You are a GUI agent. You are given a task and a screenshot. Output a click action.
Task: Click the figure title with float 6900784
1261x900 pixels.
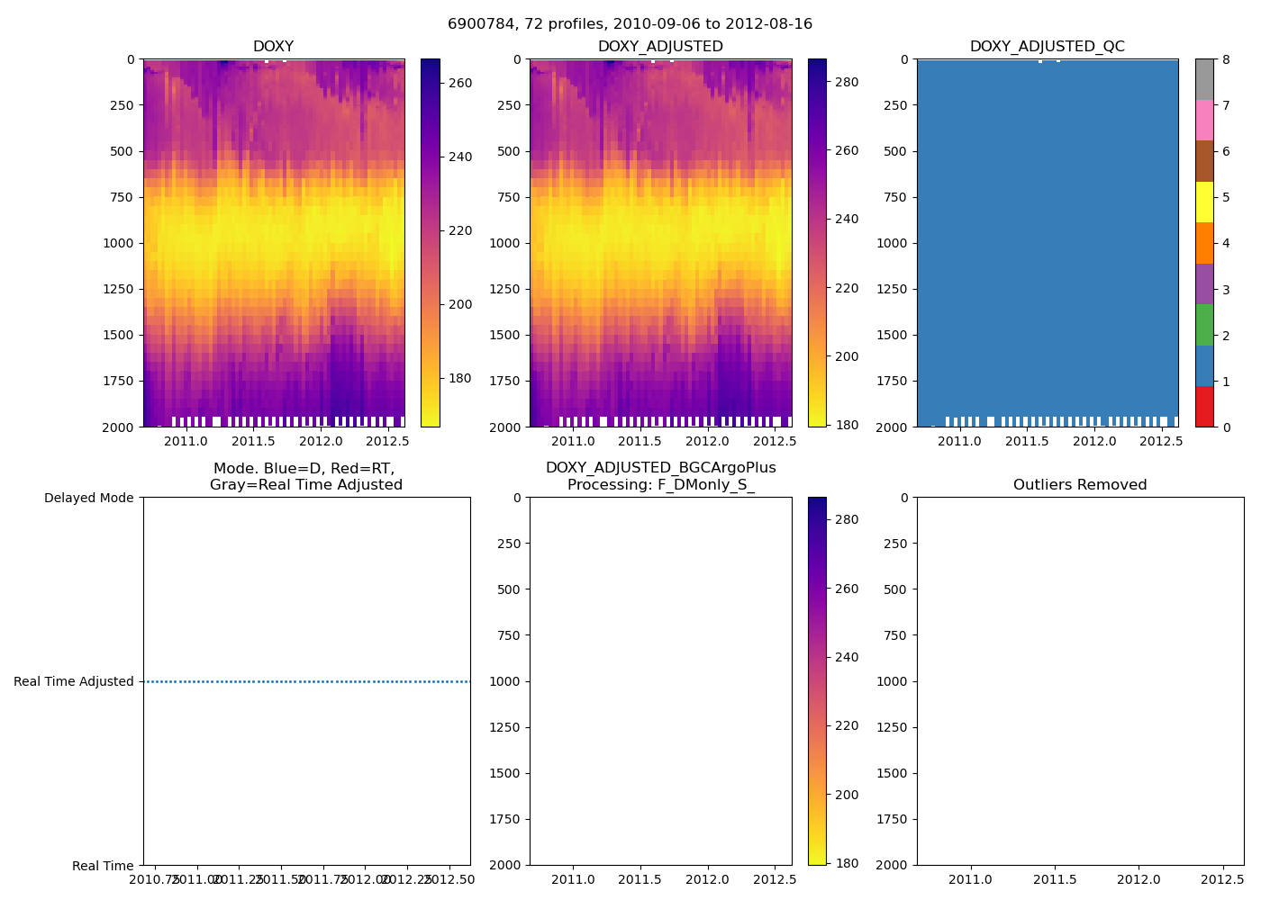pyautogui.click(x=630, y=24)
